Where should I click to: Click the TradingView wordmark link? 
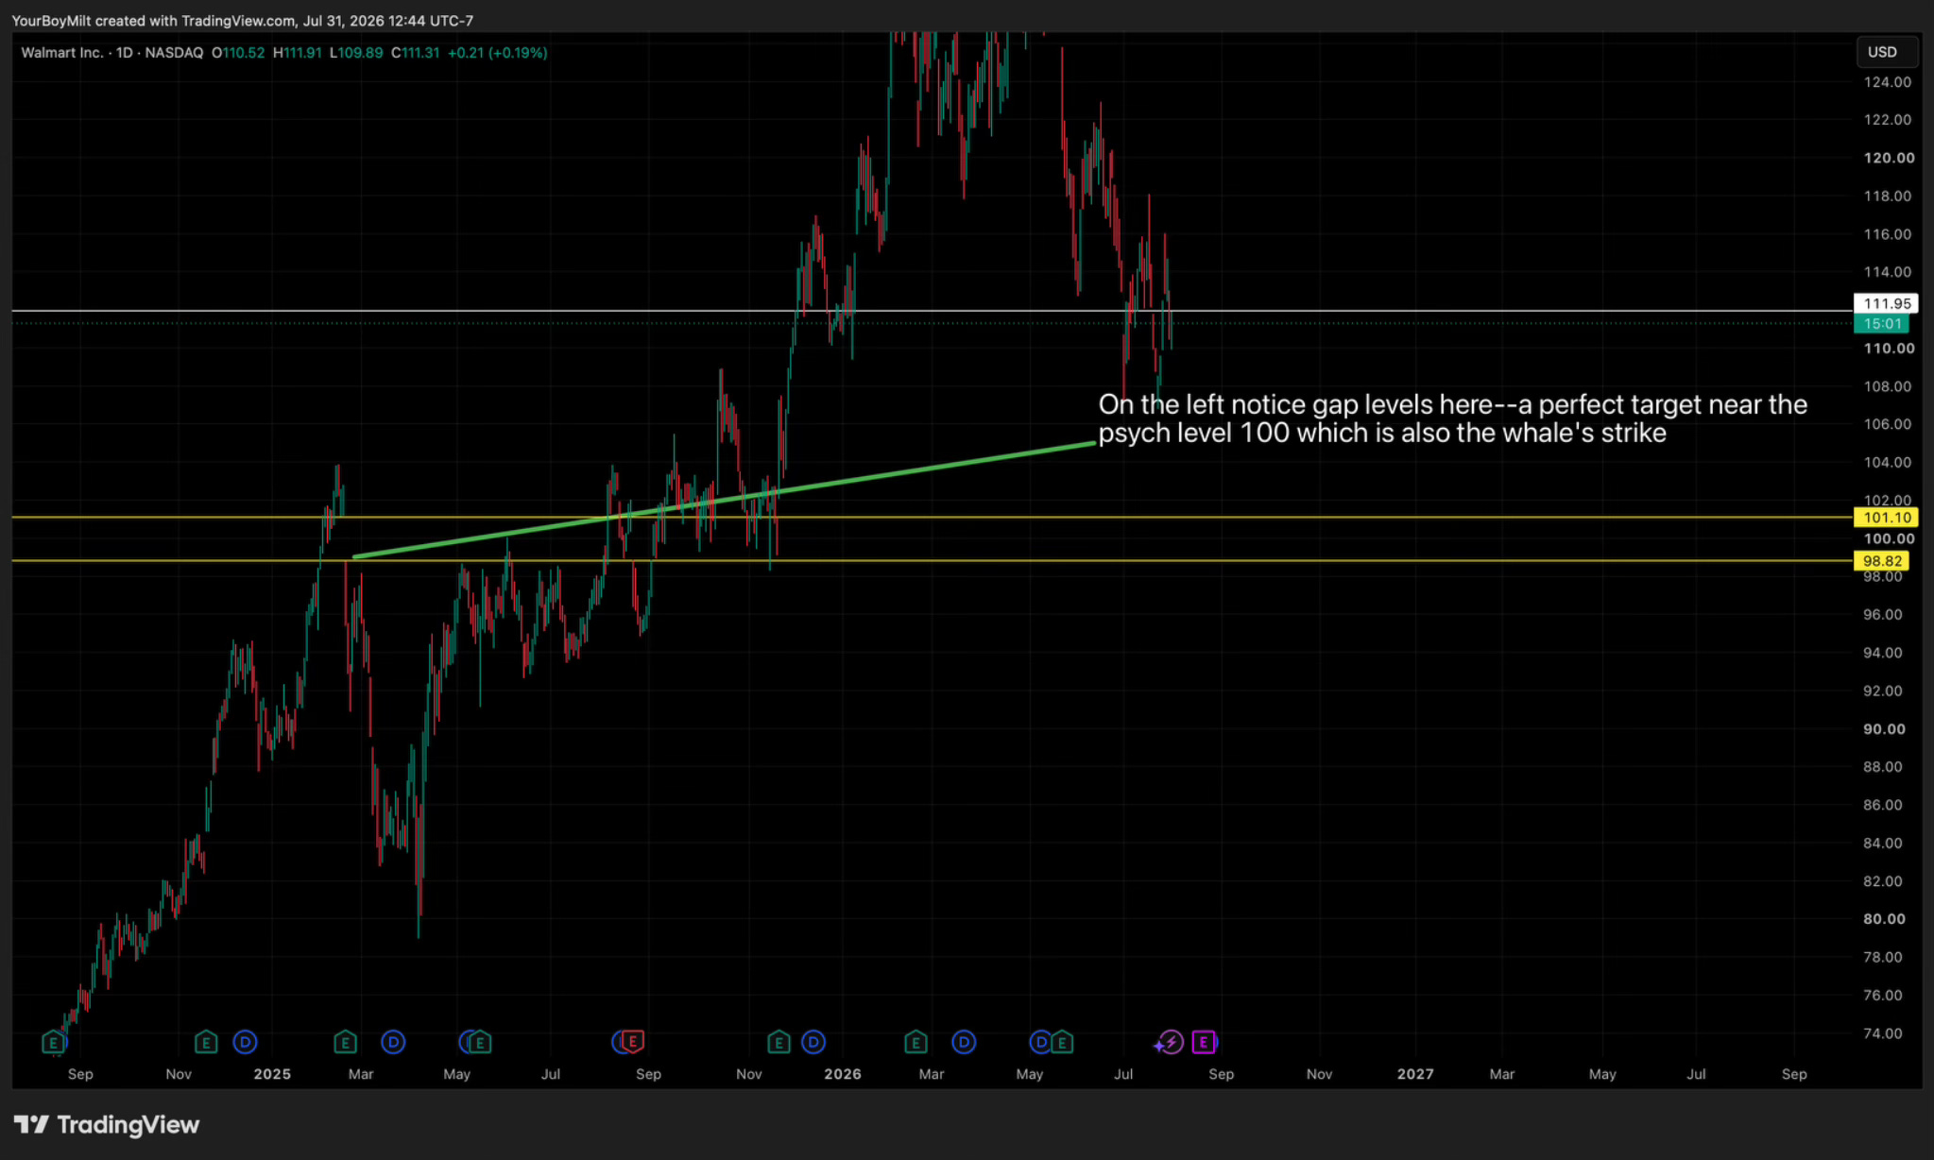pyautogui.click(x=128, y=1124)
